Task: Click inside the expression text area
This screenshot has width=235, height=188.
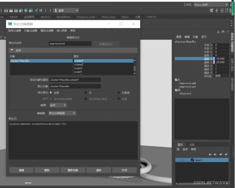Action: 73,140
